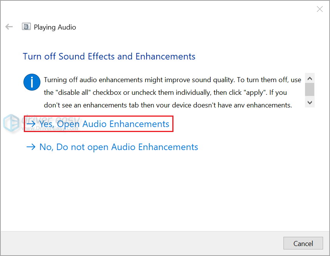
Task: Click the back arrow to return
Action: 8,26
